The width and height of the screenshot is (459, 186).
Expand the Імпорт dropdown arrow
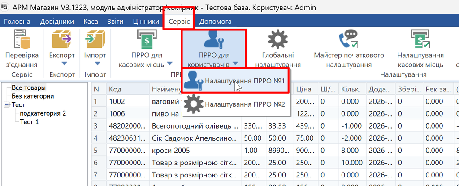tap(98, 63)
